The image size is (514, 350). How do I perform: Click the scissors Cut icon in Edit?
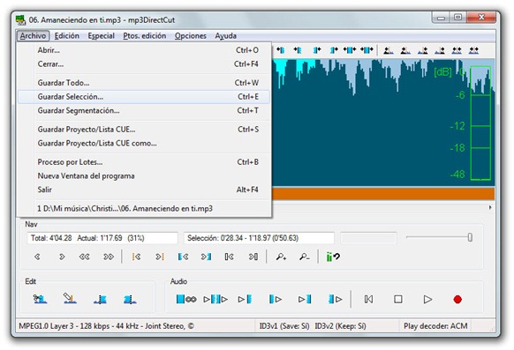tap(40, 299)
